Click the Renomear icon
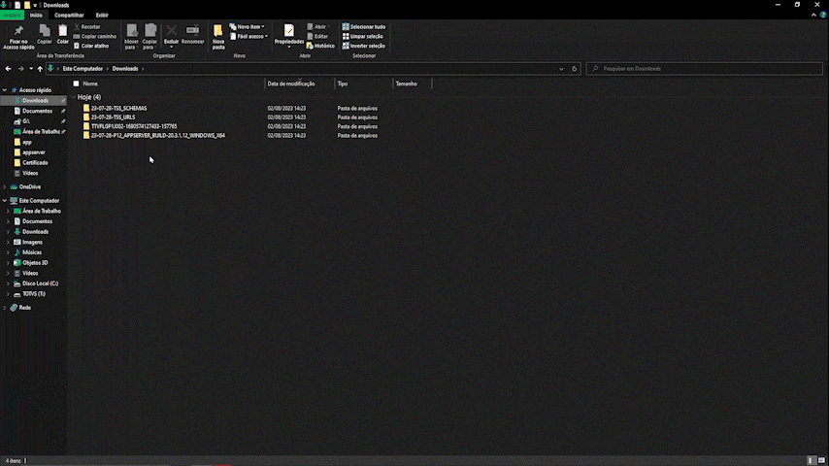The image size is (829, 466). point(192,31)
